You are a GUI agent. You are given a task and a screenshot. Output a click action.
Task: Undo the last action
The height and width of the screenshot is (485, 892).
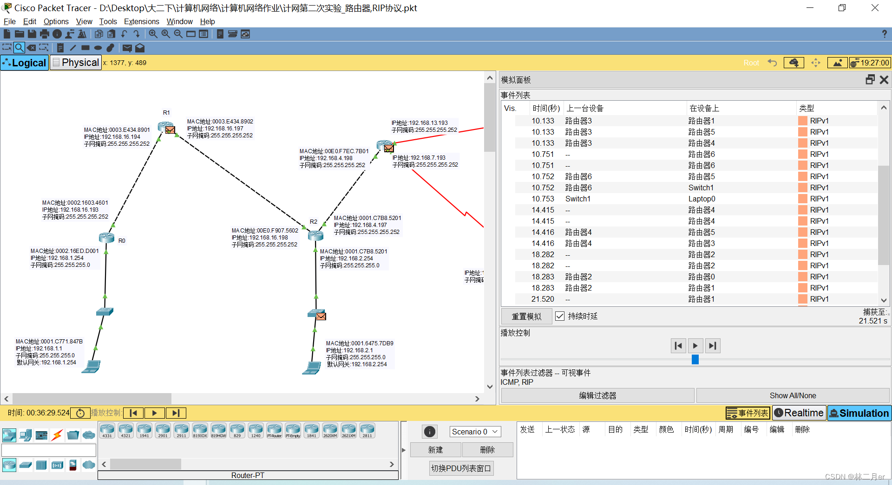coord(124,34)
